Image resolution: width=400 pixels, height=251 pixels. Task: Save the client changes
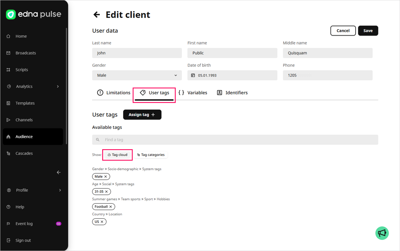(368, 31)
